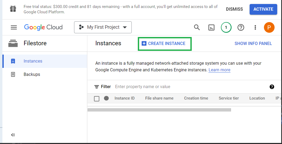Open the search magnifier icon
Viewport: 282px width, 144px height.
click(x=197, y=27)
